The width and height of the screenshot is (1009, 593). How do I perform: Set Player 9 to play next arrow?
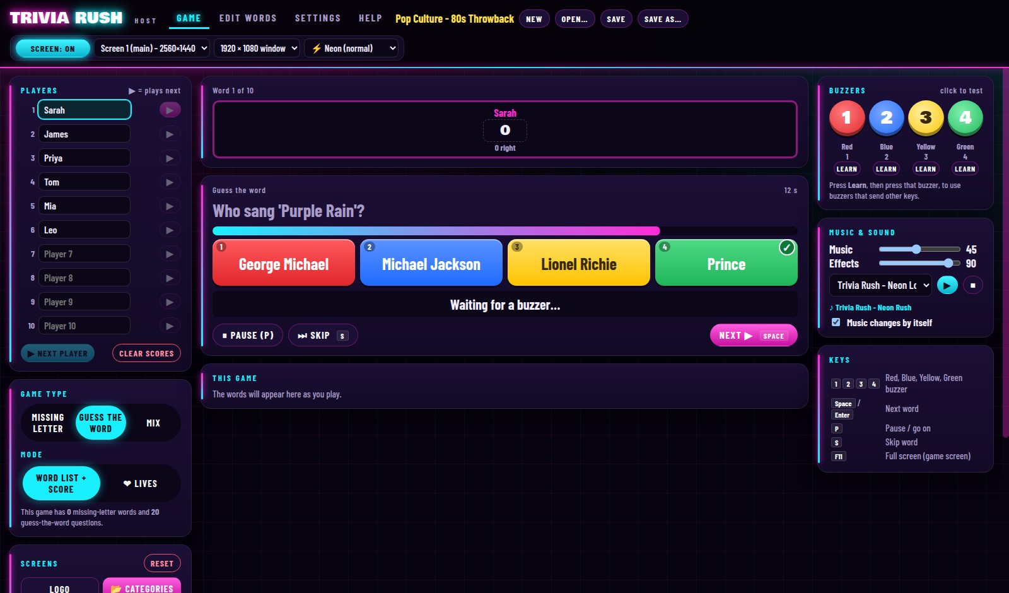point(170,302)
